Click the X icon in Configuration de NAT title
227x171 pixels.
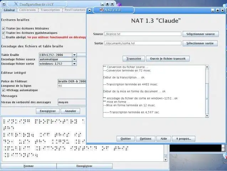16,4
